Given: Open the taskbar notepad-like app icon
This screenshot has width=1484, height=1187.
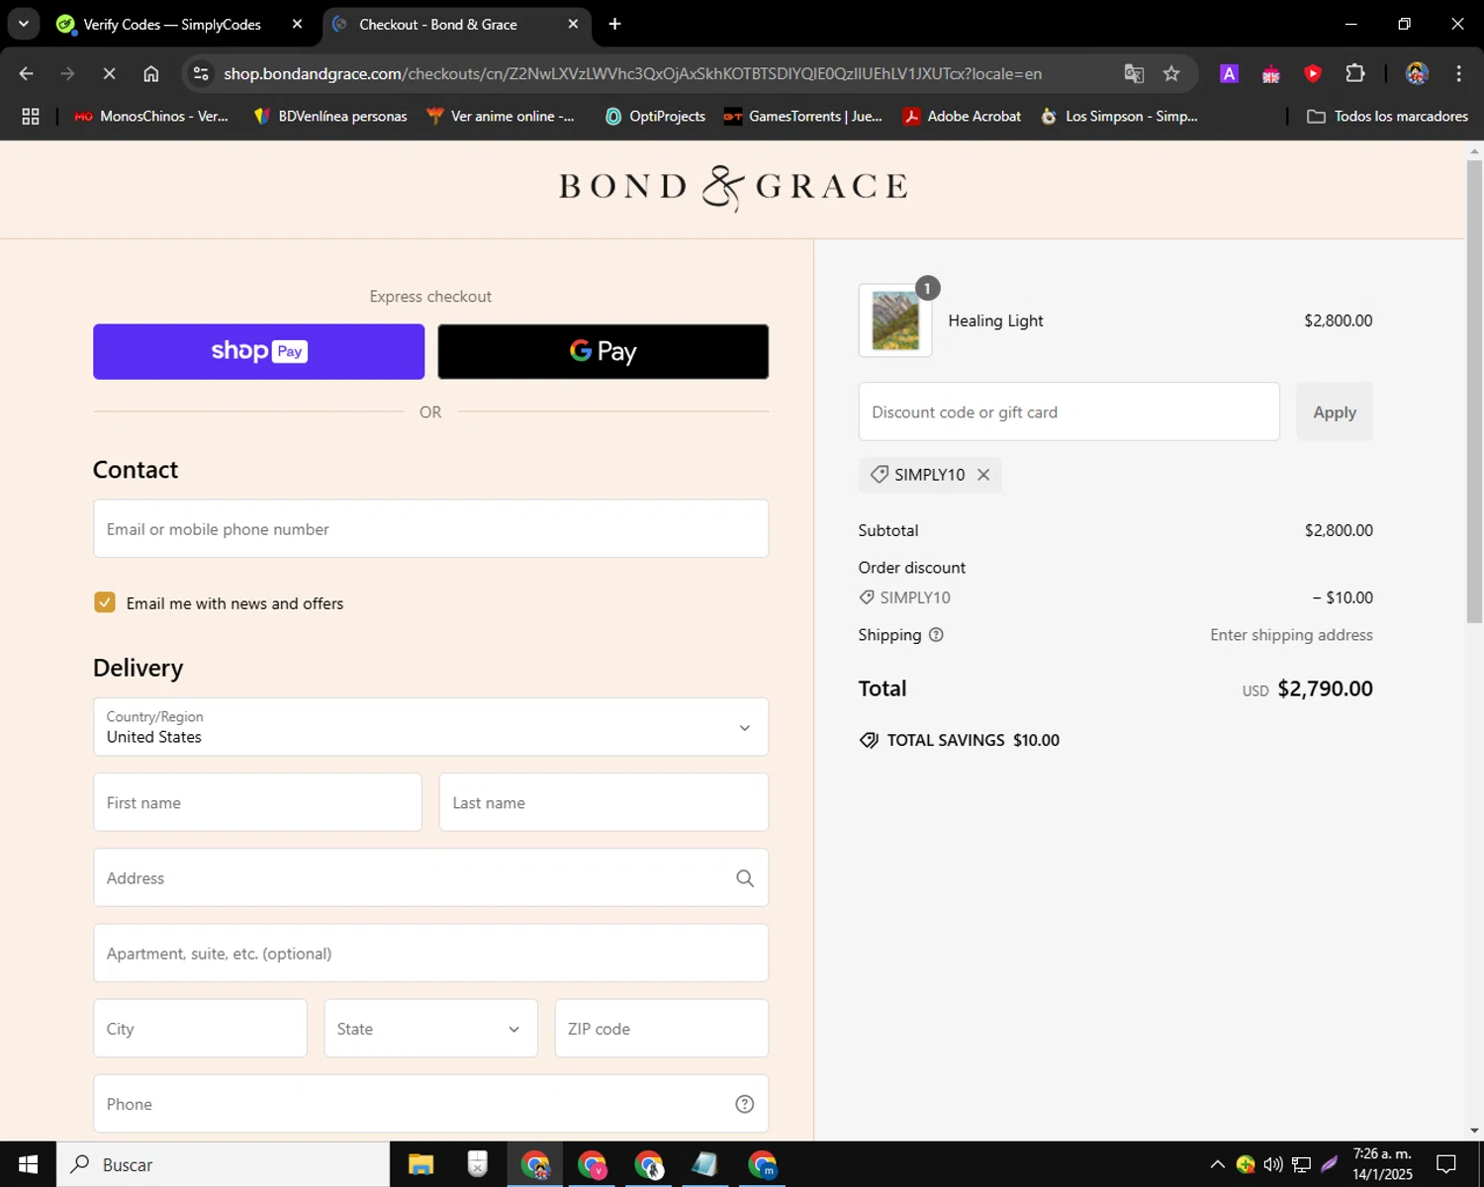Looking at the screenshot, I should pos(704,1164).
